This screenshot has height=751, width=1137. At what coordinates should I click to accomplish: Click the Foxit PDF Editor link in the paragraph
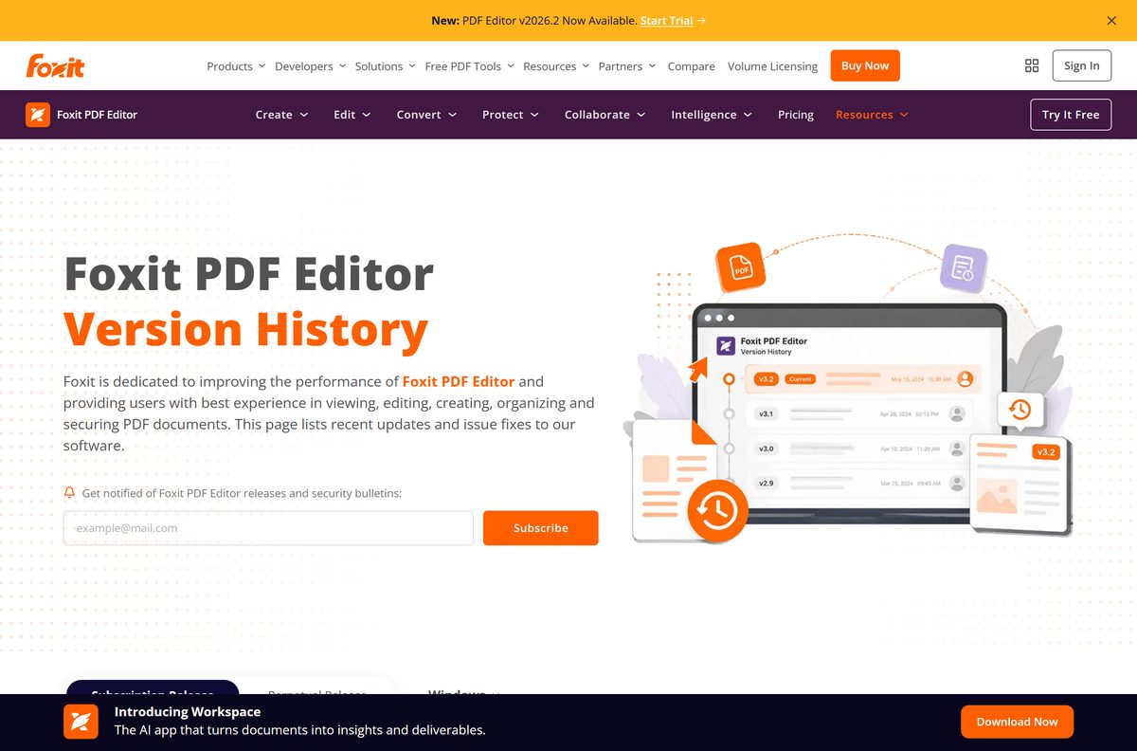point(459,381)
